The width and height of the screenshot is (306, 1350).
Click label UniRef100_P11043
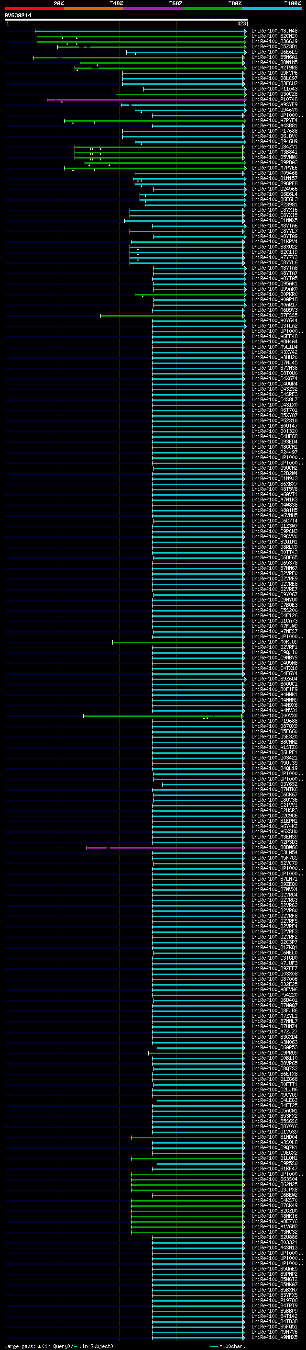point(274,89)
